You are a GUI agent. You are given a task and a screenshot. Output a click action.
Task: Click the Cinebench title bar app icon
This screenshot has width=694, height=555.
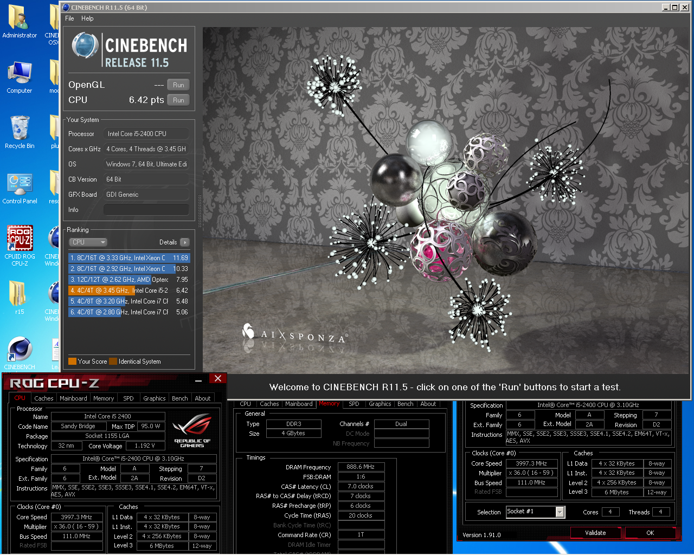[66, 8]
